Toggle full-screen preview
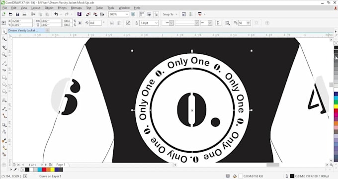Viewport: 338px width, 179px height. pos(133,14)
